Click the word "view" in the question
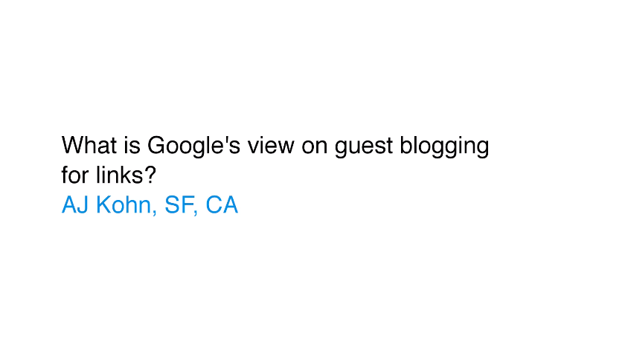The height and width of the screenshot is (342, 625). click(x=271, y=145)
